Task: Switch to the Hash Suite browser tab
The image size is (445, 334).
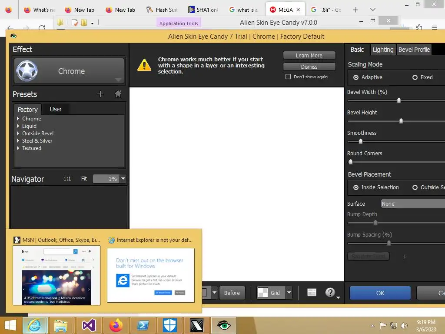Action: 162,10
